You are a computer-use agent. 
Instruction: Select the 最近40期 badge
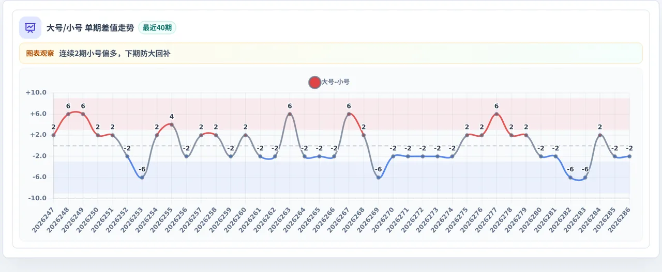pos(157,28)
